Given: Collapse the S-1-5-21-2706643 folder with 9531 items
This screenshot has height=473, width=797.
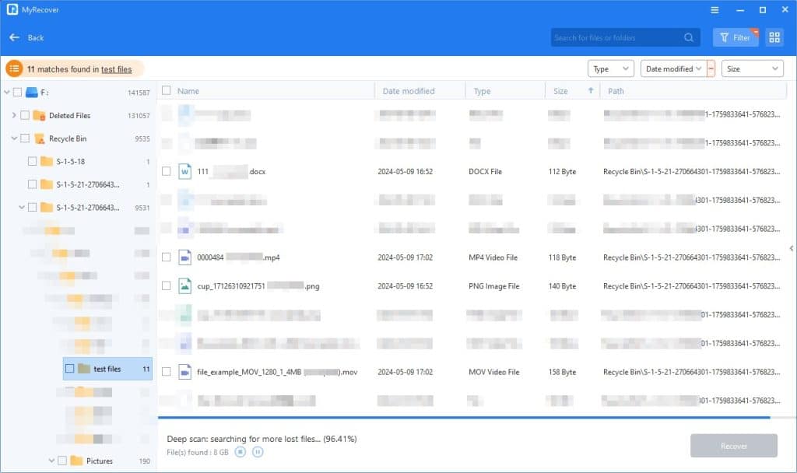Looking at the screenshot, I should point(21,207).
